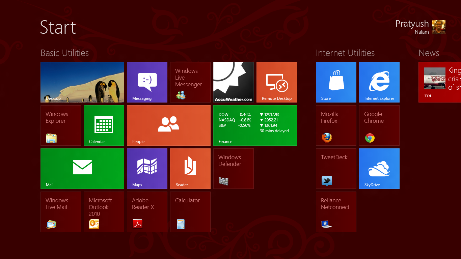This screenshot has height=259, width=461.
Task: Launch Remote Desktop tile
Action: coord(277,82)
